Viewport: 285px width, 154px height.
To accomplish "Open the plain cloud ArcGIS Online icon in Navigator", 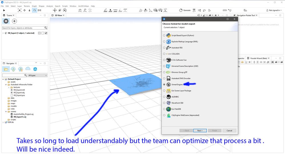I will point(28,69).
